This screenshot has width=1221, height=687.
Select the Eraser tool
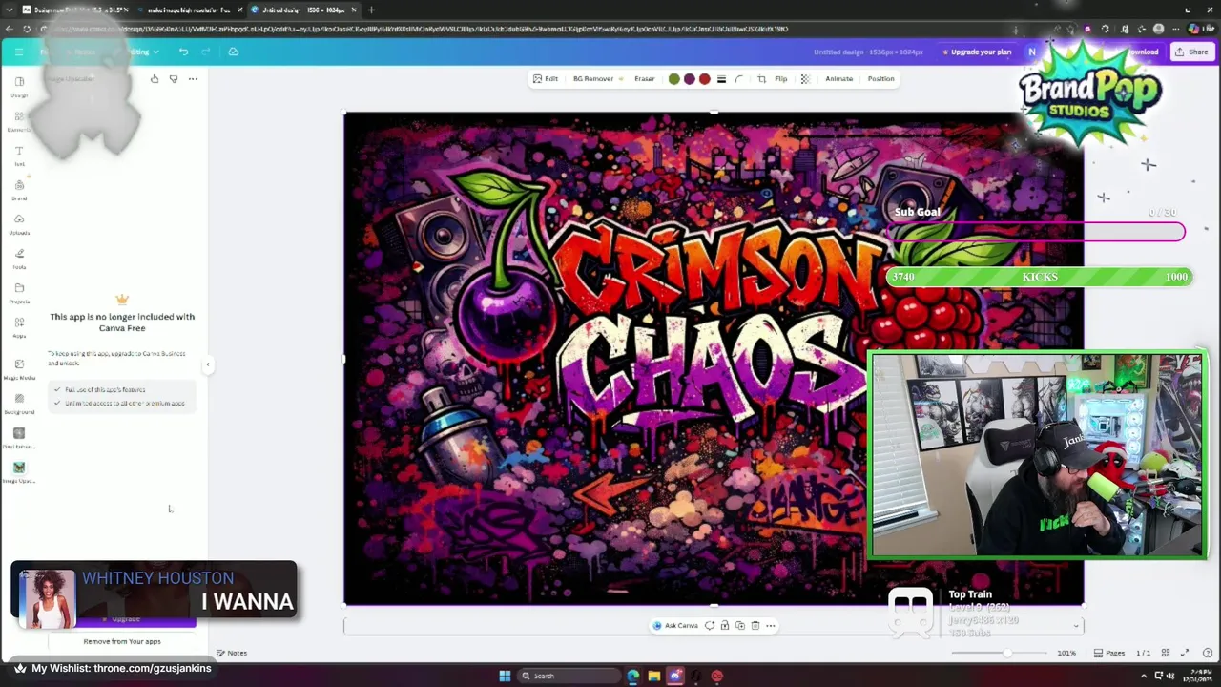pyautogui.click(x=645, y=79)
